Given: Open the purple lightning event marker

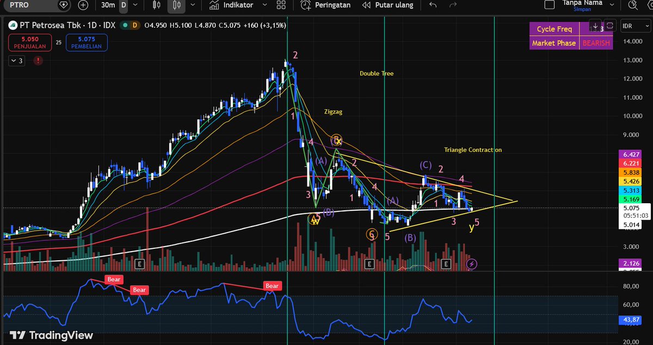Looking at the screenshot, I should [472, 264].
